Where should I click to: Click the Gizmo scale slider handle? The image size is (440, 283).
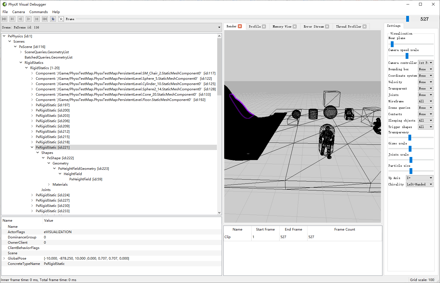[410, 149]
